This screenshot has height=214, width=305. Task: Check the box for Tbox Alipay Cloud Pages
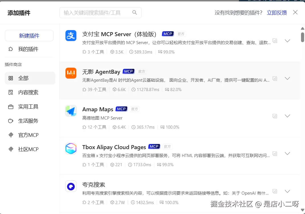(275, 154)
